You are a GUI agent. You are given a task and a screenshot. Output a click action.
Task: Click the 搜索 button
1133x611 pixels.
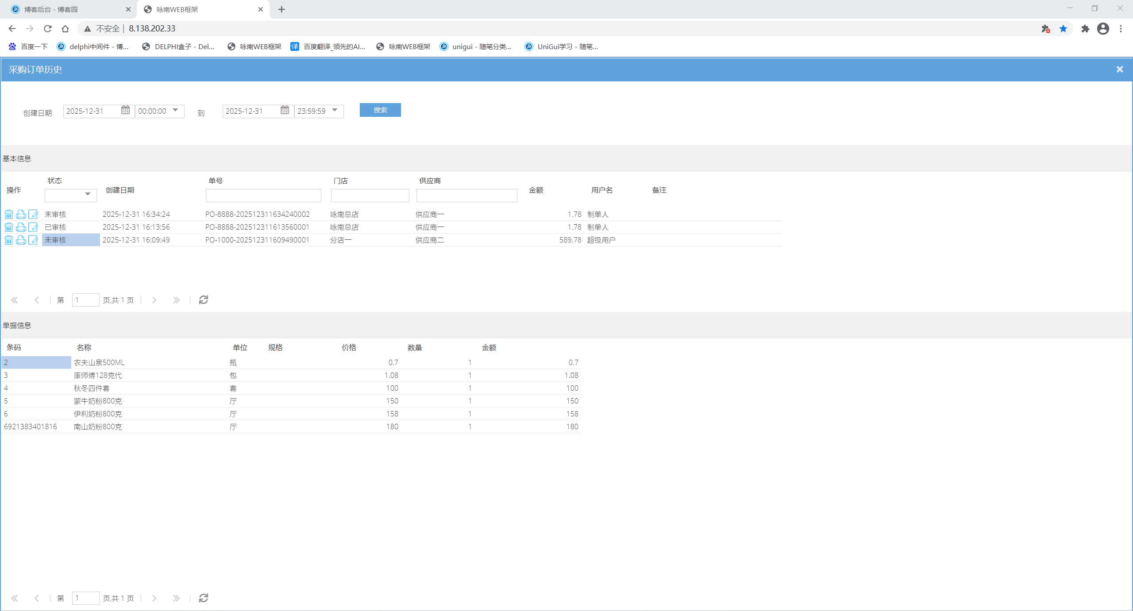(380, 110)
